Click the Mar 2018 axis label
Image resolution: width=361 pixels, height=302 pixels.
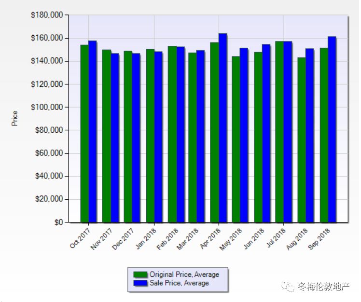coord(187,239)
